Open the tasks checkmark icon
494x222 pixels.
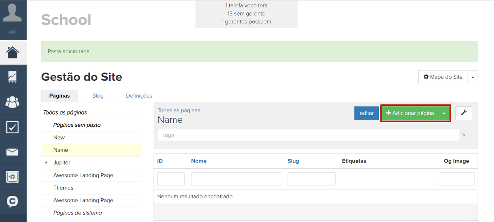pyautogui.click(x=13, y=127)
